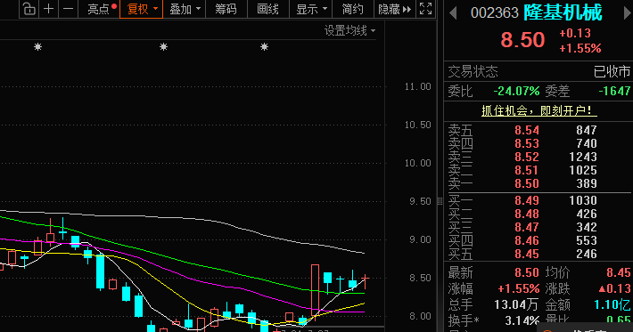Screen dimensions: 633x332
Task: Click the lock icon in chart toolbar
Action: pos(29,9)
